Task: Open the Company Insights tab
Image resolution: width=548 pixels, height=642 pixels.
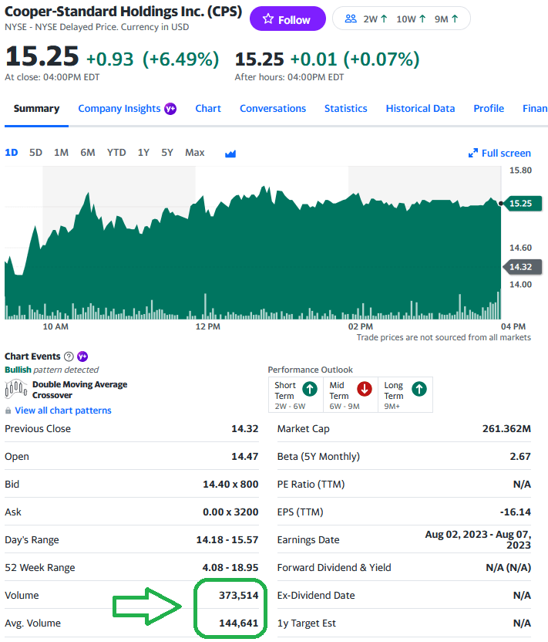Action: click(x=119, y=109)
